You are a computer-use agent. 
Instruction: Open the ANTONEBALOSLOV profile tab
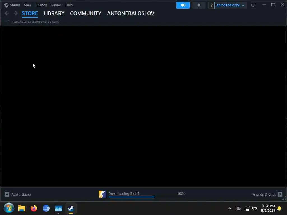(x=131, y=13)
